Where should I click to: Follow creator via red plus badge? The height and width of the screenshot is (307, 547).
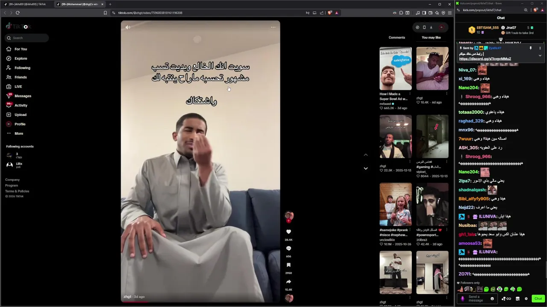[x=288, y=221]
